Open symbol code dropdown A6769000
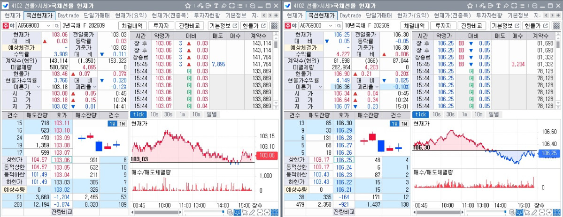The height and width of the screenshot is (217, 563). 331,26
